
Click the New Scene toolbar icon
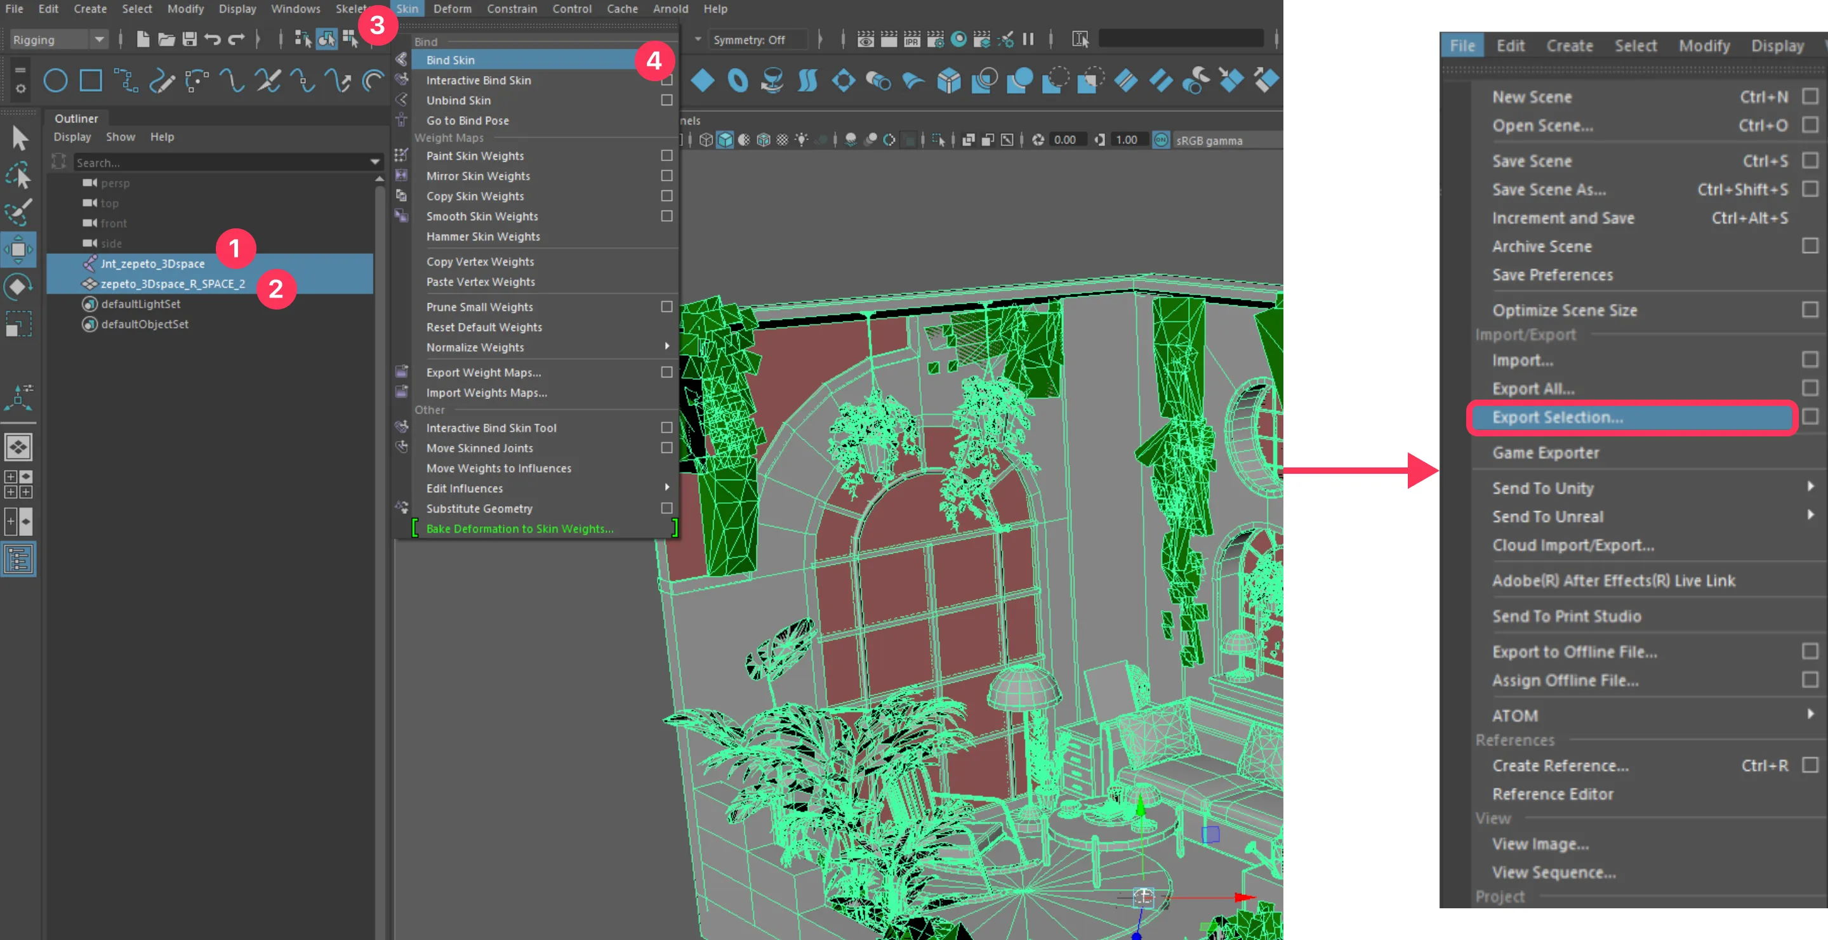[x=143, y=39]
